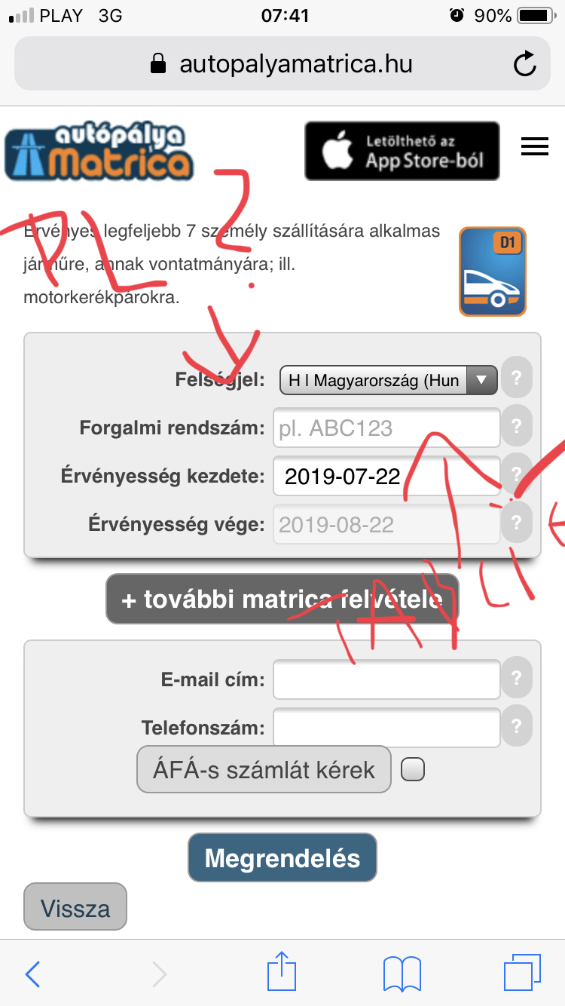Show help for Telefonszám field
The height and width of the screenshot is (1006, 565).
516,725
